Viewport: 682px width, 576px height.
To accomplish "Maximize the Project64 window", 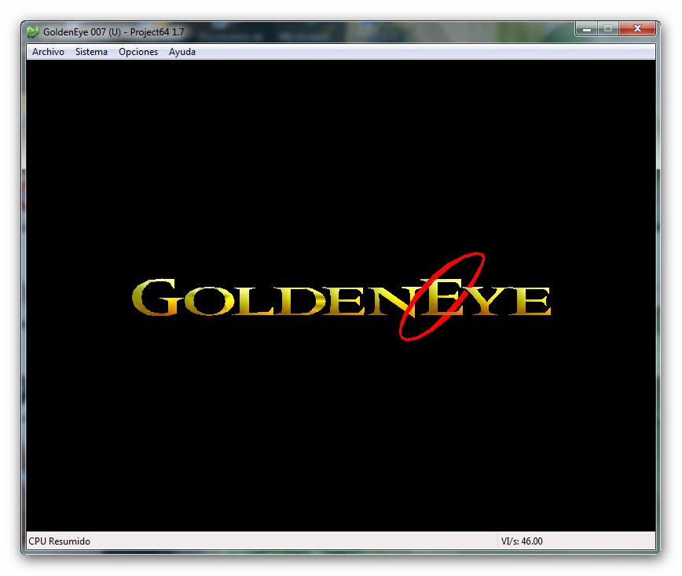I will pos(608,29).
